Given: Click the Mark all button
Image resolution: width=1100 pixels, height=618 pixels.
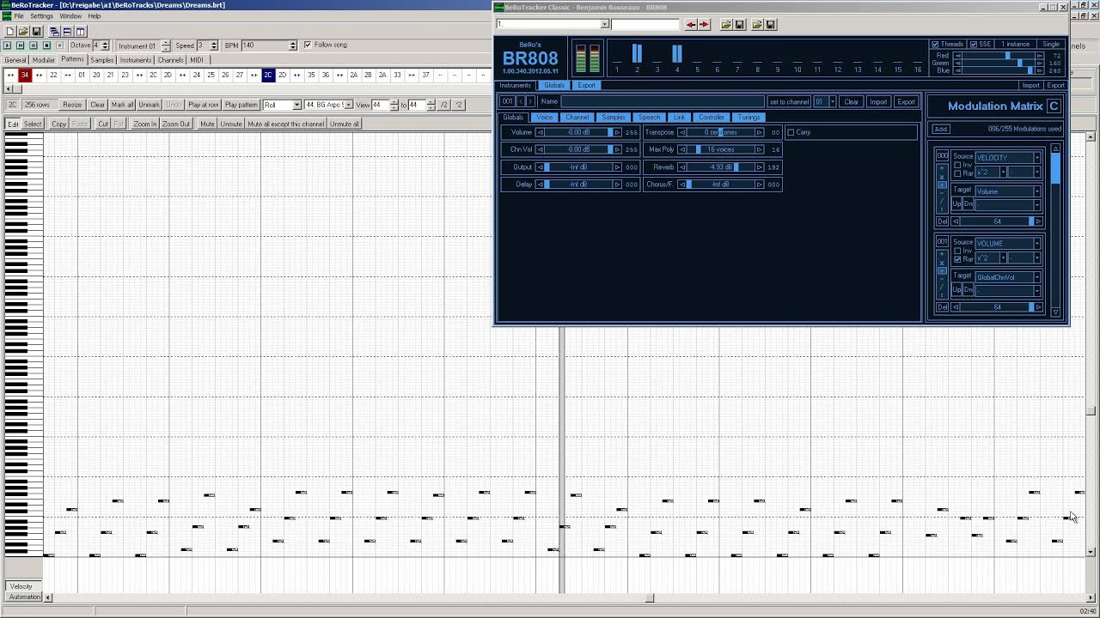Looking at the screenshot, I should coord(122,105).
